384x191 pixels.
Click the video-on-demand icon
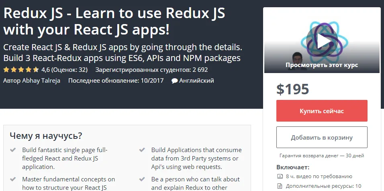280,176
